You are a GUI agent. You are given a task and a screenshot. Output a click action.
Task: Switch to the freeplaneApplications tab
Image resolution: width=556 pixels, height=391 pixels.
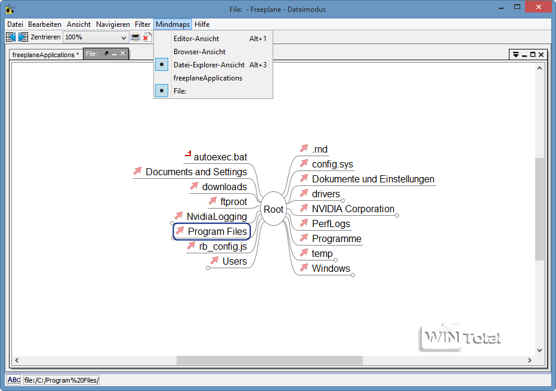tap(46, 55)
